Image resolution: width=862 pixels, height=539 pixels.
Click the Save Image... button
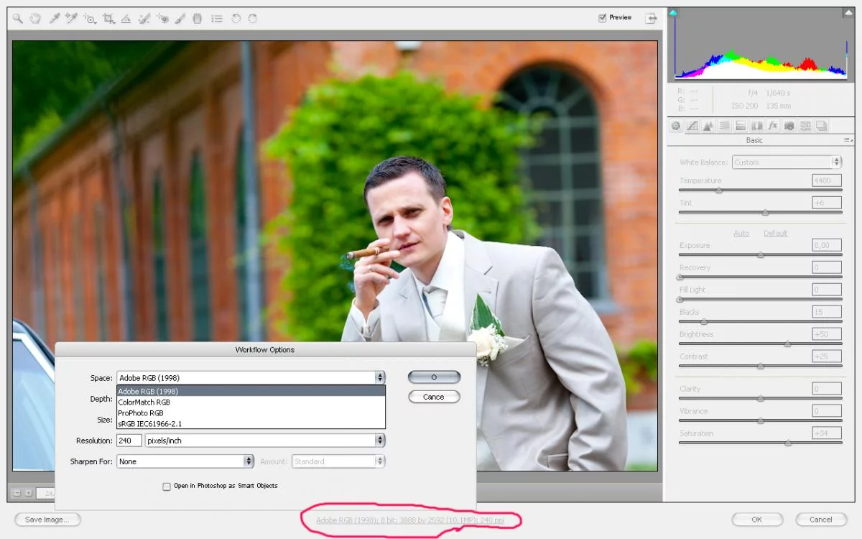pos(47,520)
